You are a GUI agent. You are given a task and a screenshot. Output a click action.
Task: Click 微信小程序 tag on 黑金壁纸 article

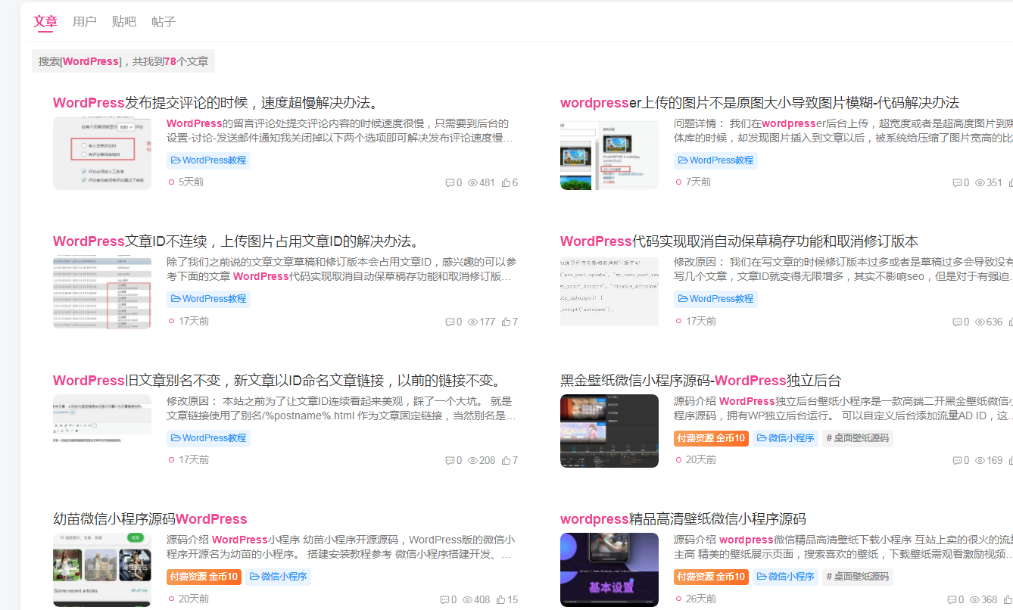[785, 438]
